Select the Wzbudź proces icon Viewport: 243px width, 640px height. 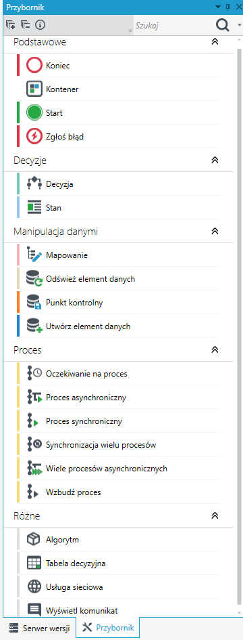pyautogui.click(x=33, y=492)
